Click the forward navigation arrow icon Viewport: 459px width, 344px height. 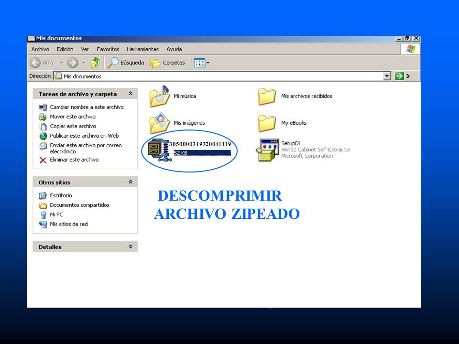[73, 63]
